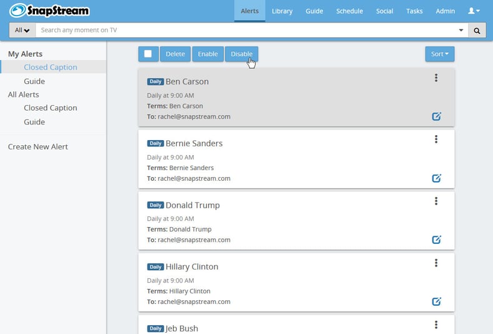The image size is (493, 334).
Task: Go to the Schedule tab
Action: 349,11
